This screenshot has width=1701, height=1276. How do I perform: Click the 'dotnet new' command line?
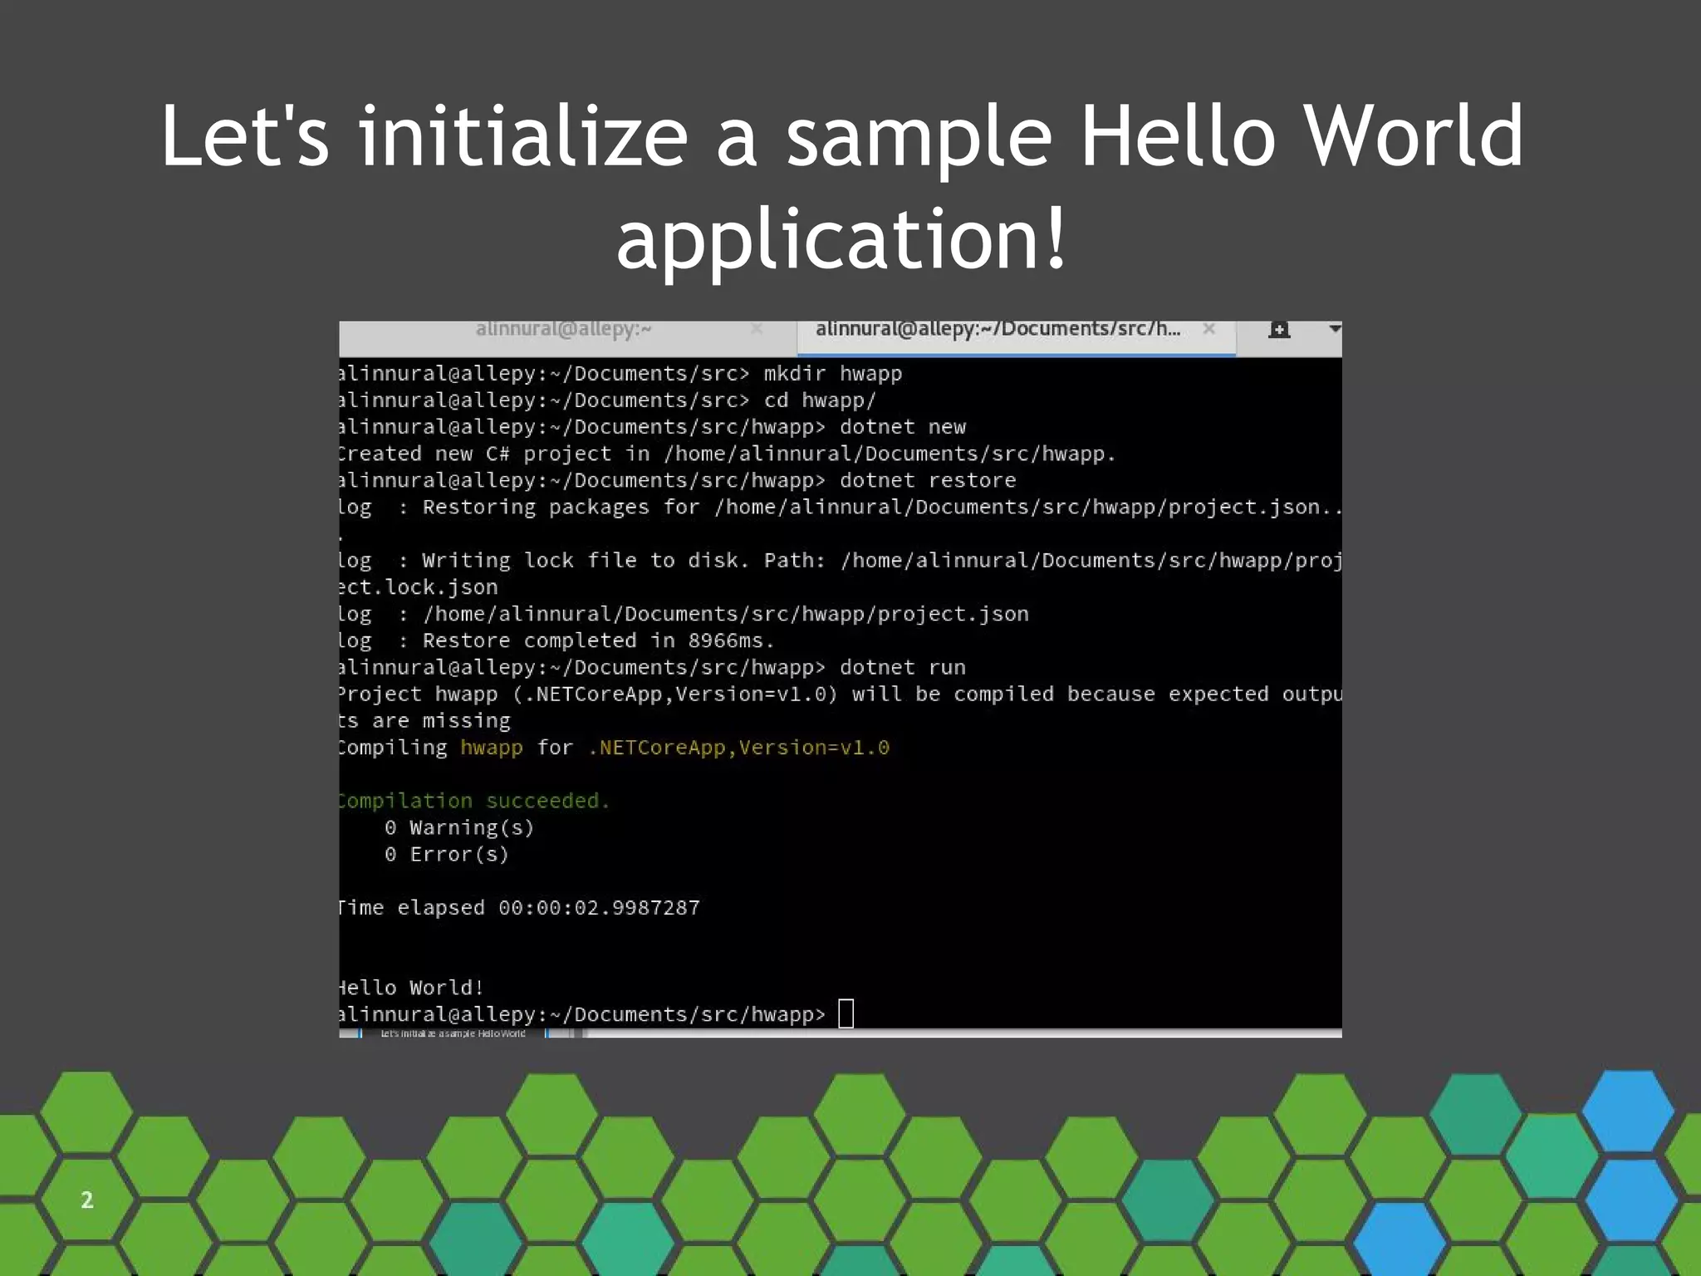point(653,427)
